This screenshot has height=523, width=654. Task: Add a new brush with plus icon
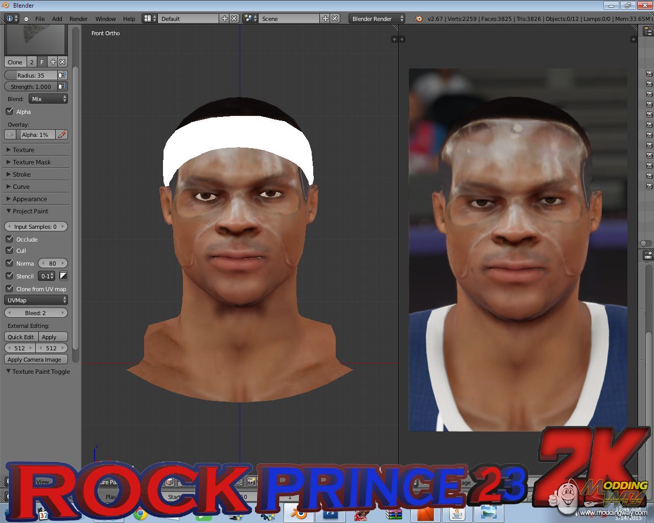53,62
